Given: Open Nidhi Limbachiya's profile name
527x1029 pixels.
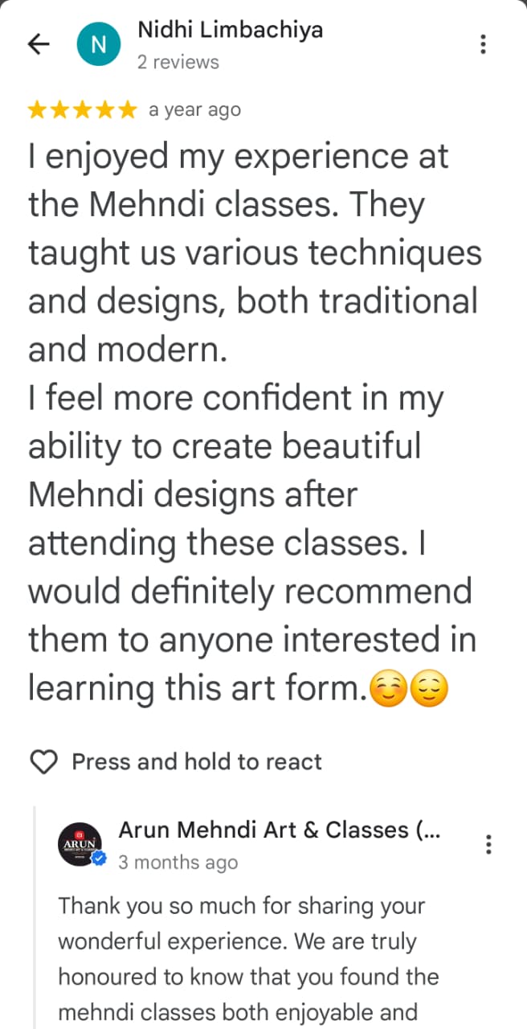Looking at the screenshot, I should [x=230, y=30].
